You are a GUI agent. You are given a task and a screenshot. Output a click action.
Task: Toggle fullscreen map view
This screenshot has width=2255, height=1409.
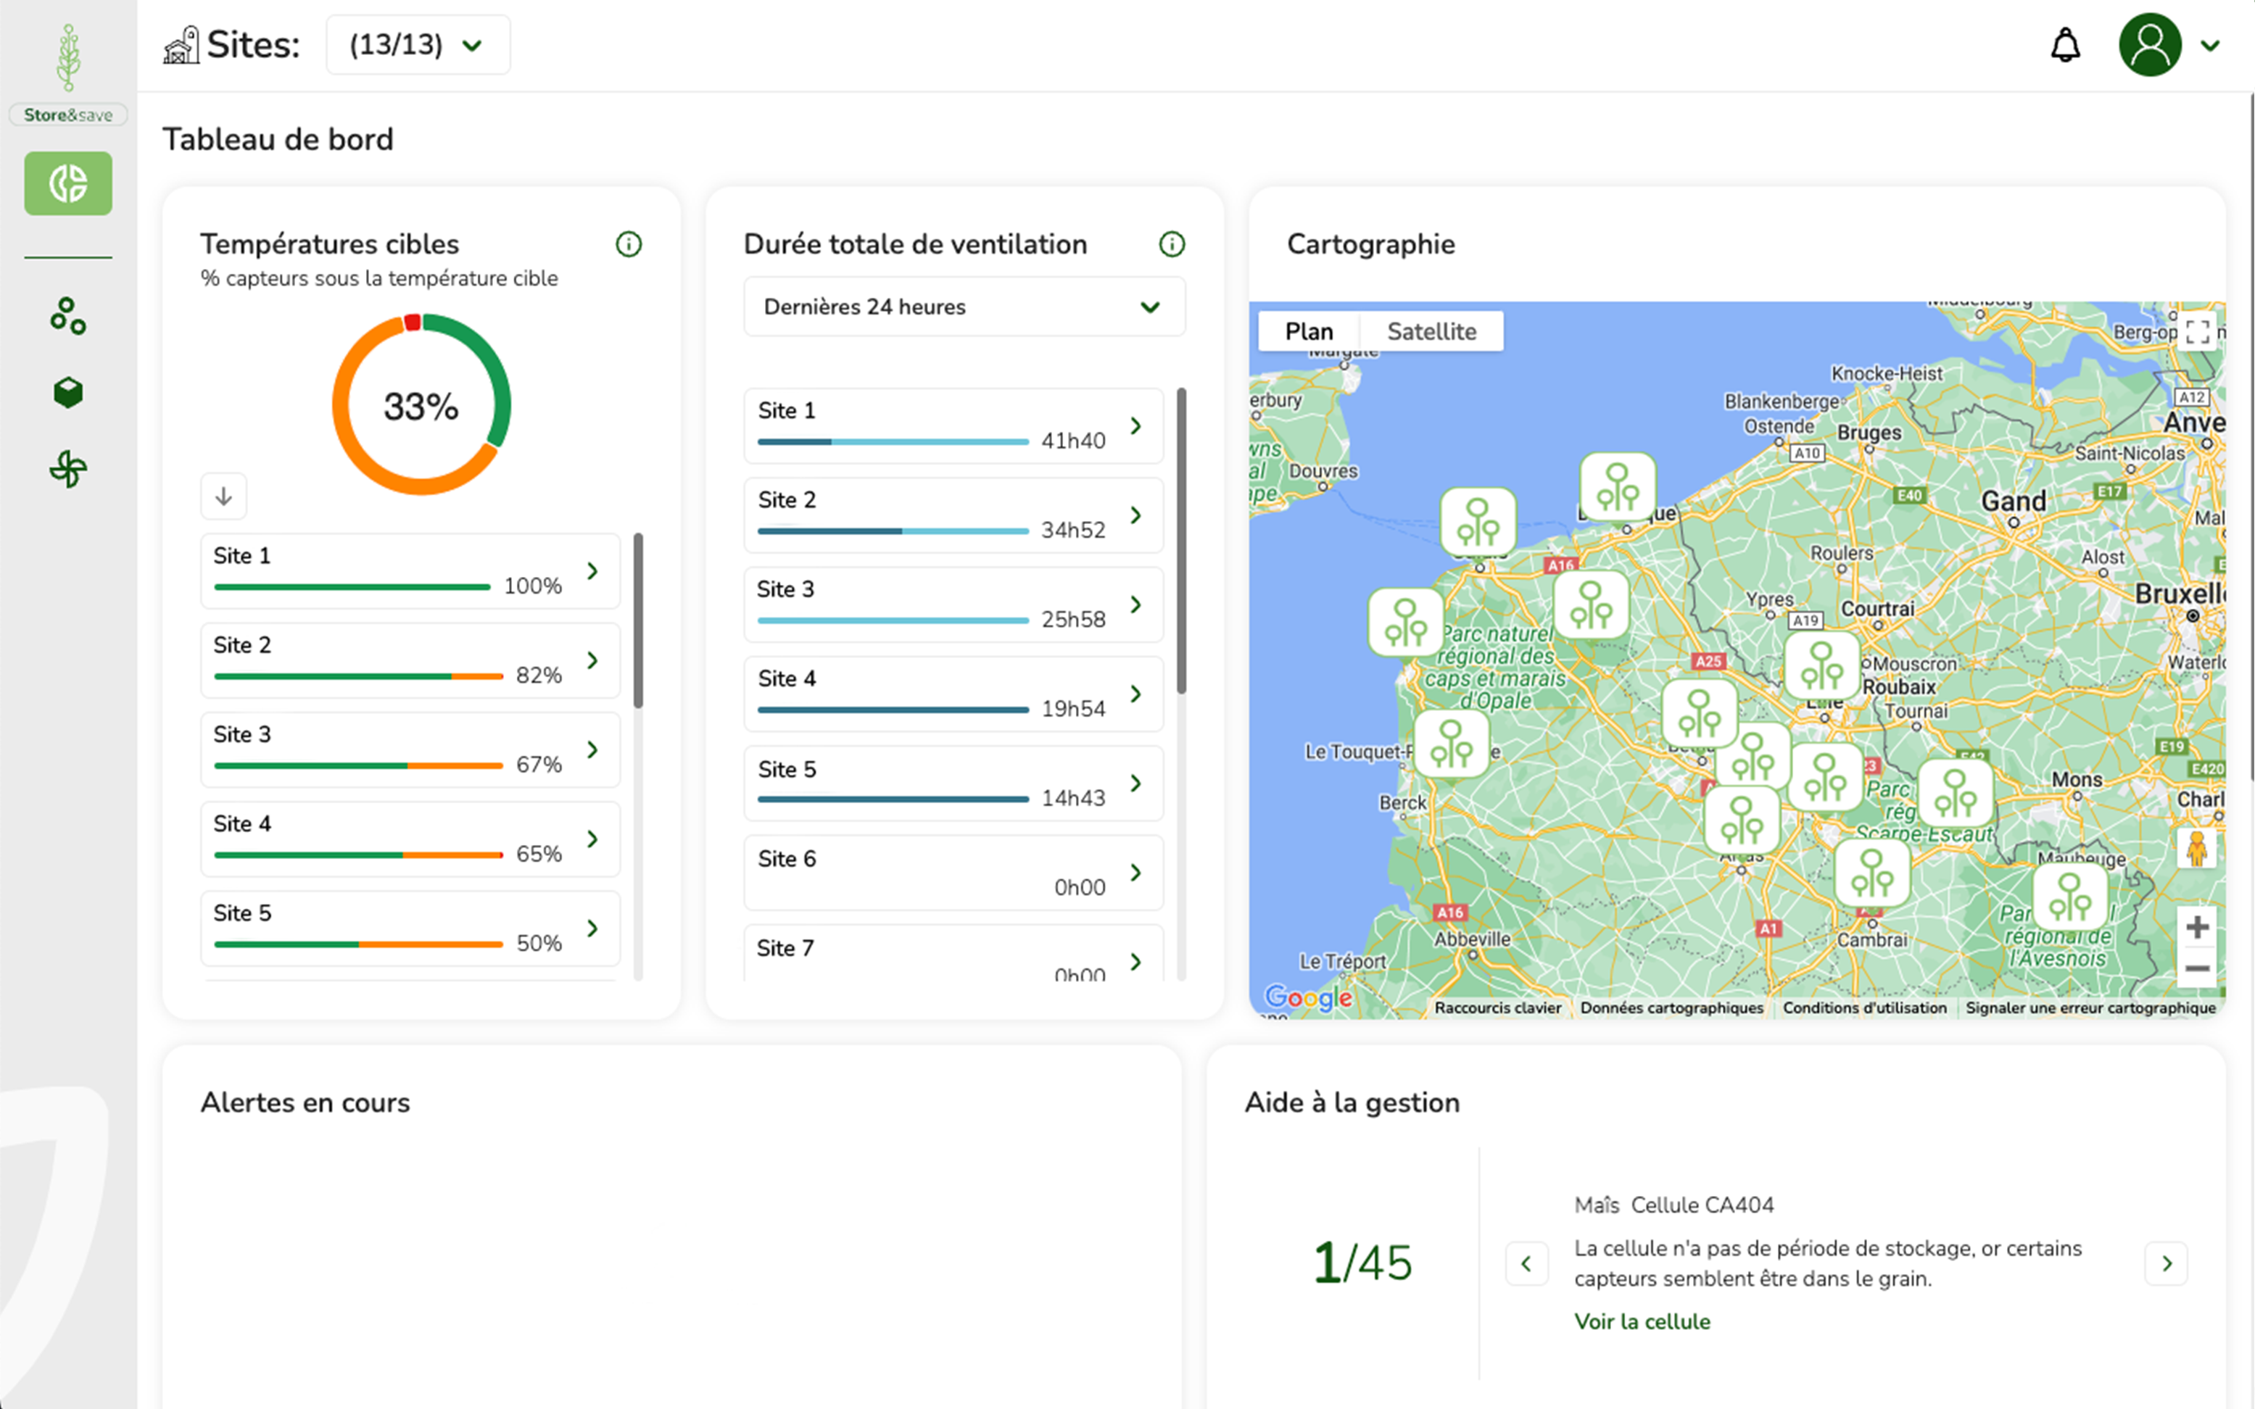tap(2197, 332)
